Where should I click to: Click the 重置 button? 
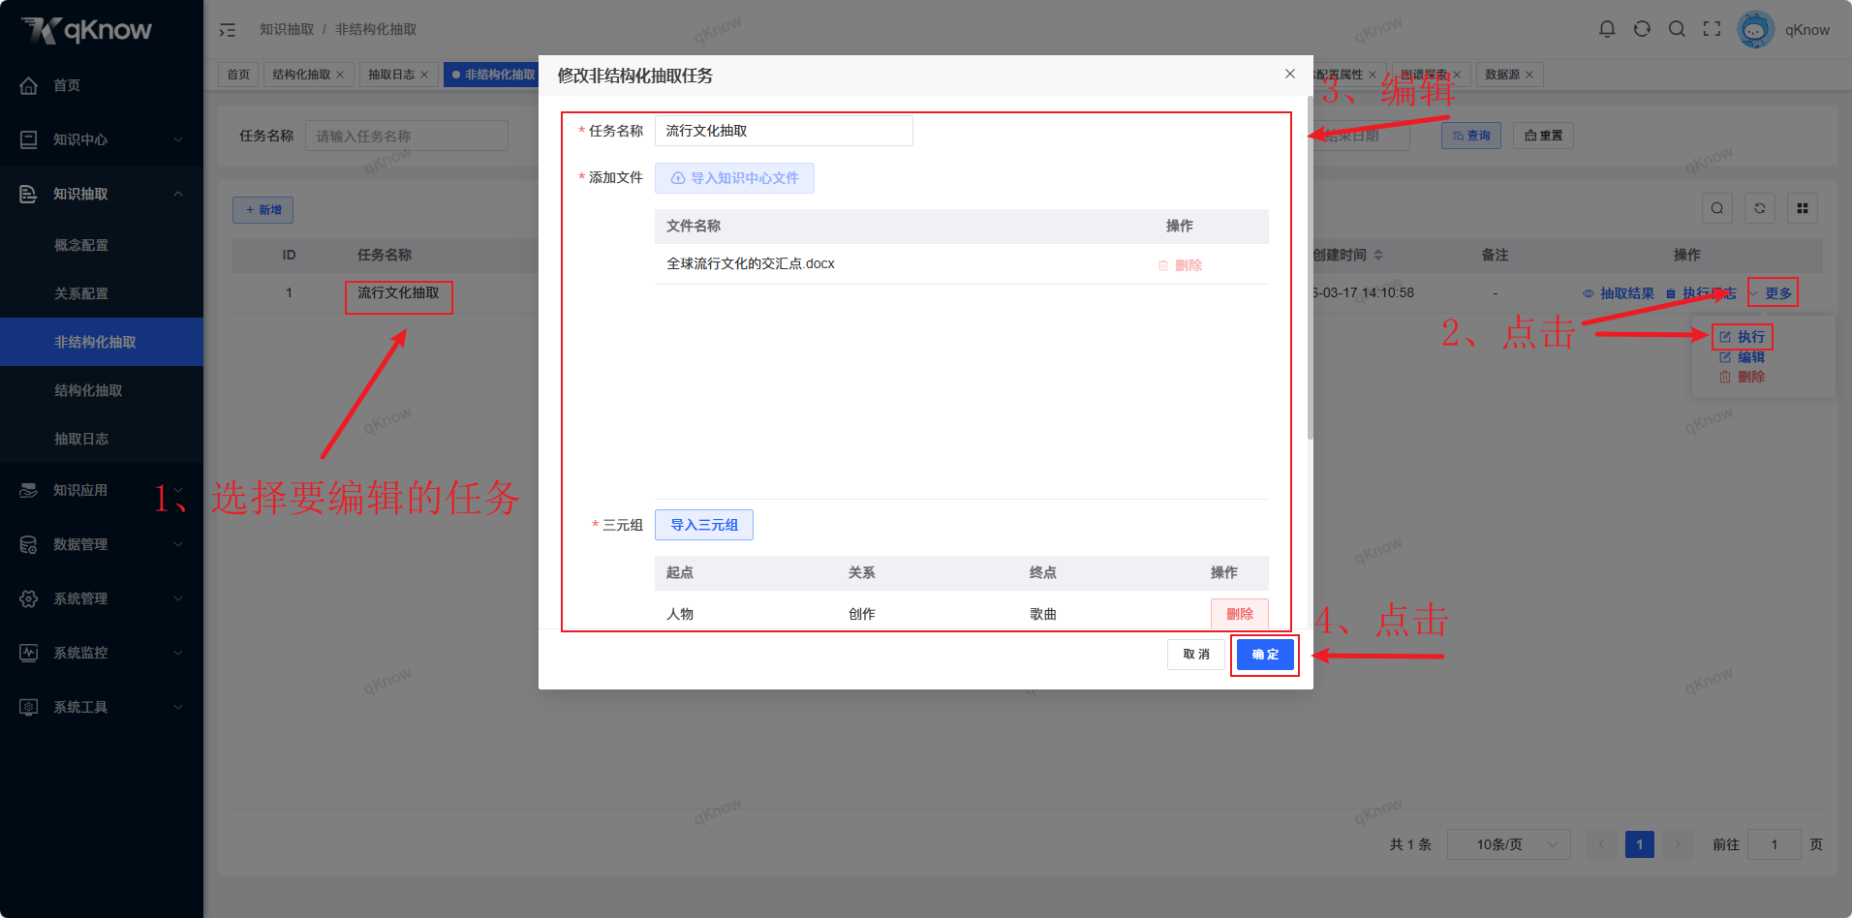pyautogui.click(x=1543, y=136)
